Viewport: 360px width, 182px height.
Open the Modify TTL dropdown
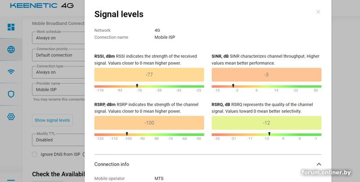pyautogui.click(x=58, y=140)
